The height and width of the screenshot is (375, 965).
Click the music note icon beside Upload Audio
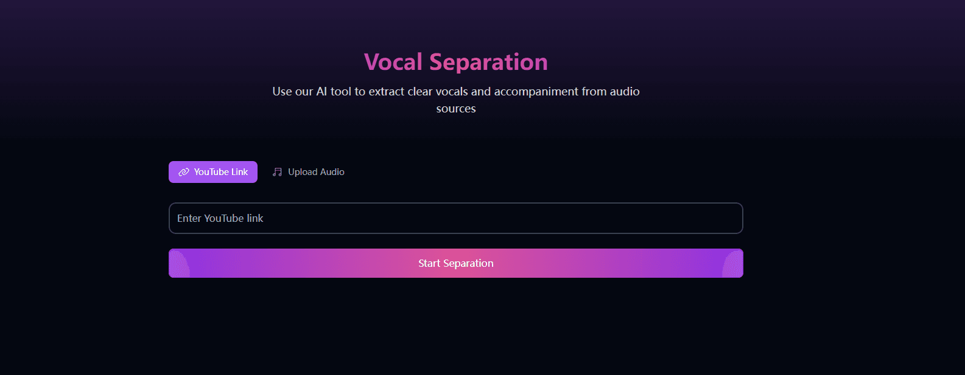277,171
